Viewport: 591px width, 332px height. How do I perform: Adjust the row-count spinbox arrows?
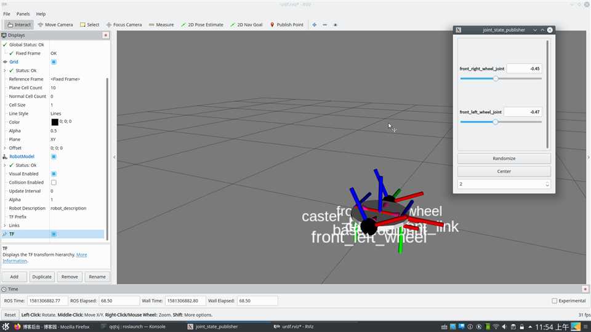(x=547, y=184)
